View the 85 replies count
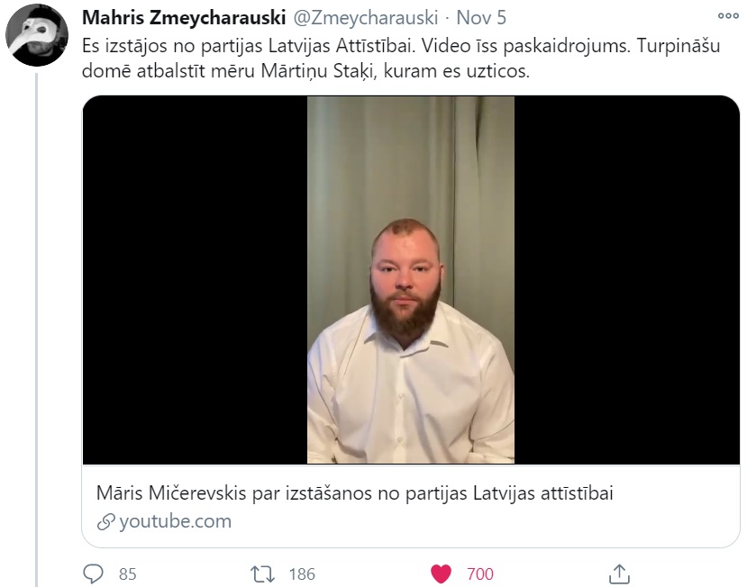Image resolution: width=747 pixels, height=587 pixels. click(x=128, y=574)
